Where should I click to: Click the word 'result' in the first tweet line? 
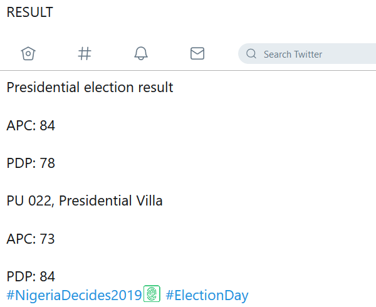tap(155, 88)
